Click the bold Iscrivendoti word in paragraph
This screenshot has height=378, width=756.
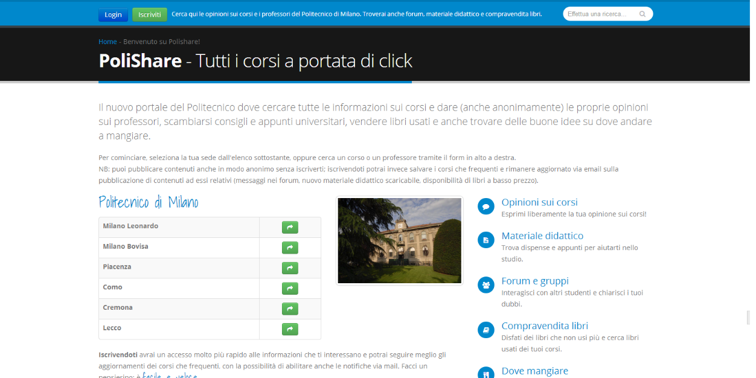tap(118, 354)
